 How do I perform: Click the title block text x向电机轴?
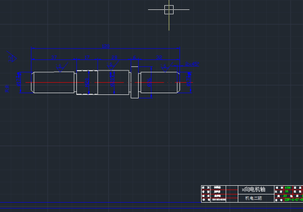(253, 189)
